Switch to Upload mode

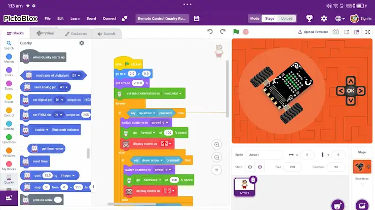pos(287,18)
